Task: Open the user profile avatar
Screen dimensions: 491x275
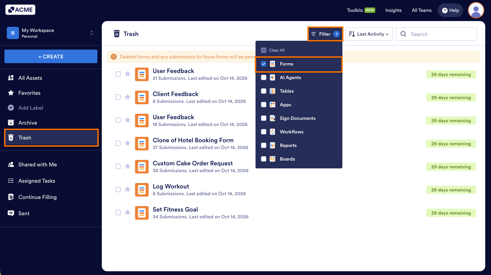Action: tap(476, 10)
